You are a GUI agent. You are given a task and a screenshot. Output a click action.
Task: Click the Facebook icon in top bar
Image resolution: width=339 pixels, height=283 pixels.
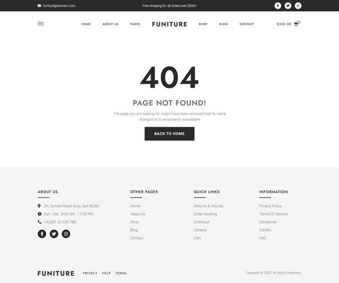point(278,6)
